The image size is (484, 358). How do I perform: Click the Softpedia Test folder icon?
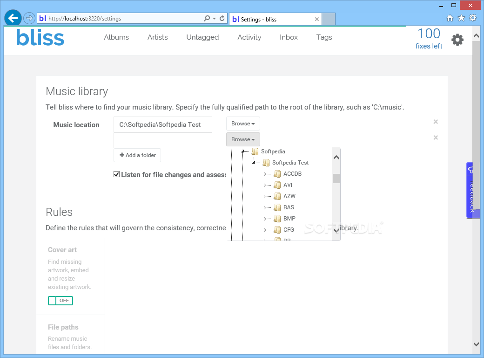(266, 163)
